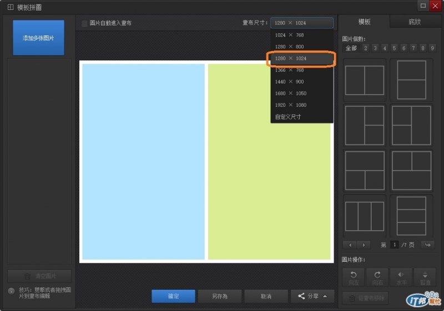
Task: Flip image horizontally with 水平
Action: (x=401, y=278)
